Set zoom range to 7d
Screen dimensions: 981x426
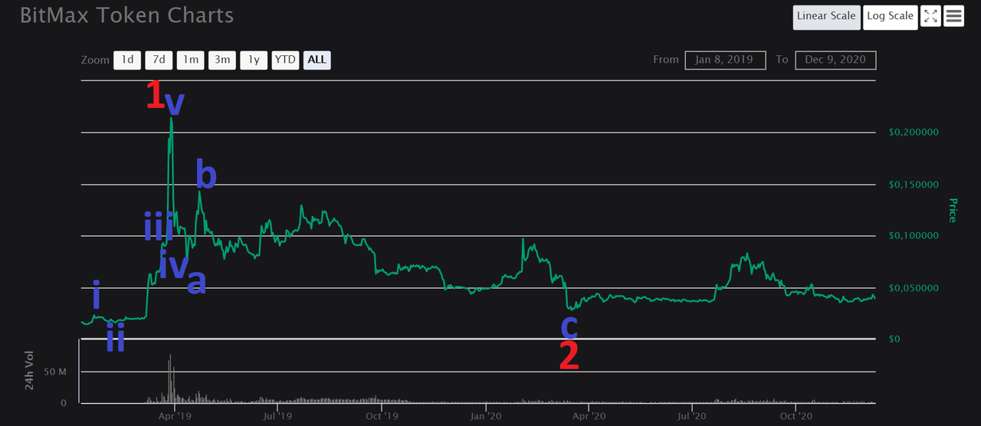(x=159, y=60)
